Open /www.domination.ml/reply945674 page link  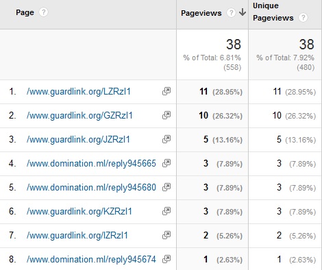click(x=91, y=260)
